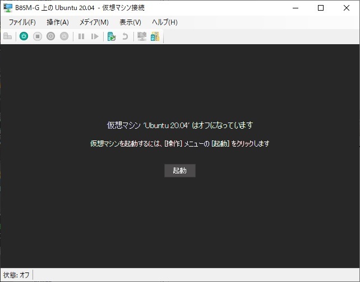Viewport: 360px width, 282px height.
Task: Minimize the virtual machine connection window
Action: point(295,8)
